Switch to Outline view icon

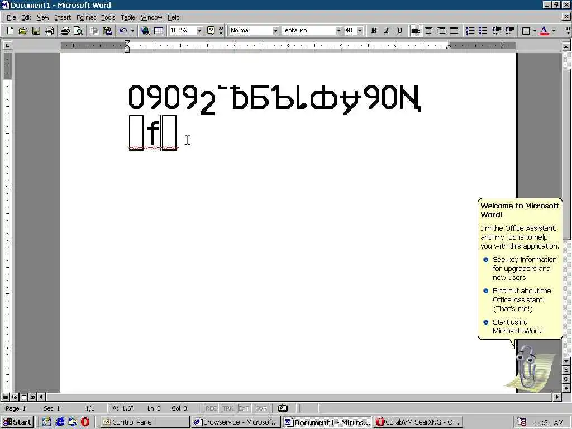pos(32,397)
